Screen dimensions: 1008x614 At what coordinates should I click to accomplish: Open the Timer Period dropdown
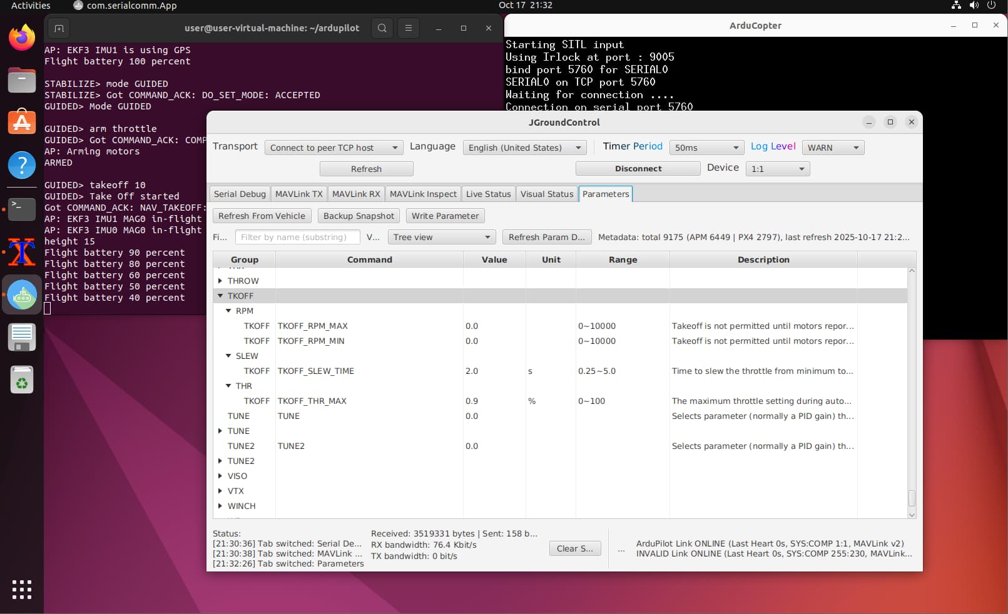coord(706,148)
